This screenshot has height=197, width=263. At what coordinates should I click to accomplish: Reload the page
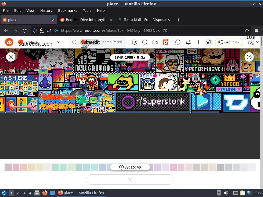coord(25,31)
